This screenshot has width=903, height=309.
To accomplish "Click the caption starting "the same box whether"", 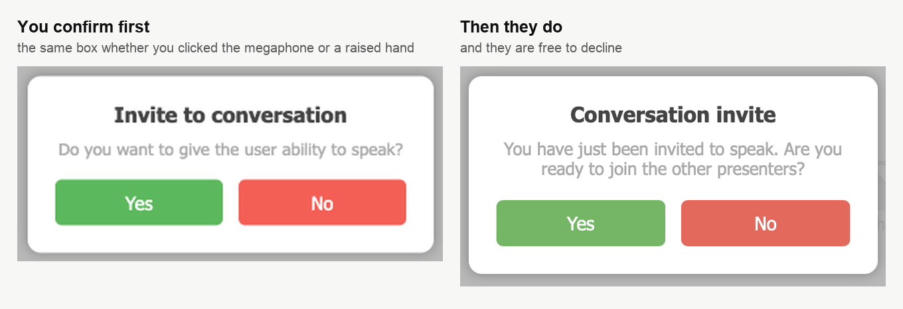I will (x=216, y=48).
